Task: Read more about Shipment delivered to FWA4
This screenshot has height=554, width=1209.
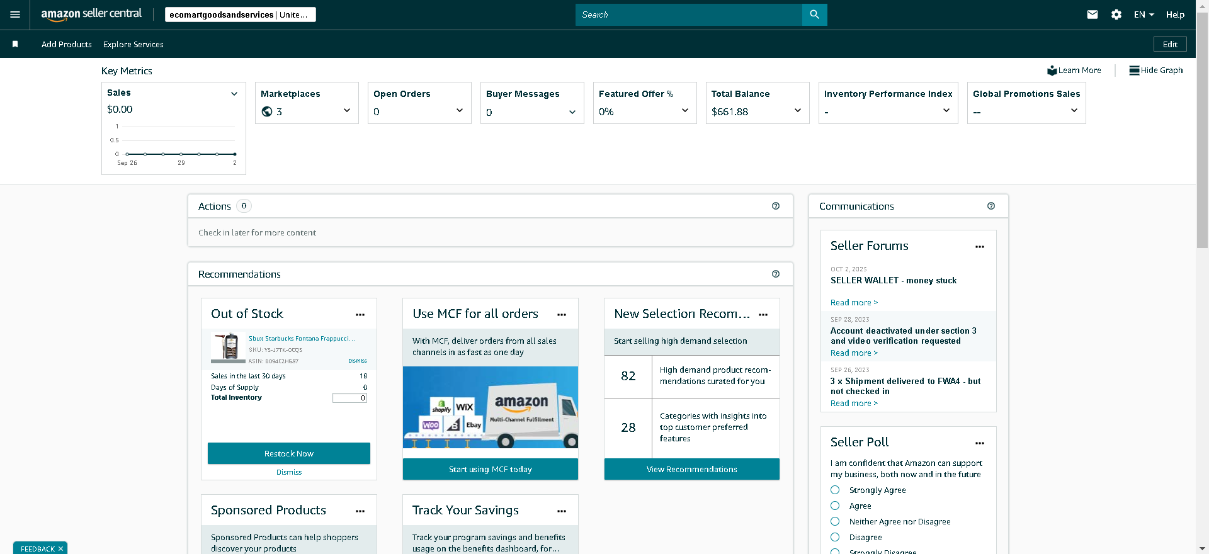Action: (x=854, y=404)
